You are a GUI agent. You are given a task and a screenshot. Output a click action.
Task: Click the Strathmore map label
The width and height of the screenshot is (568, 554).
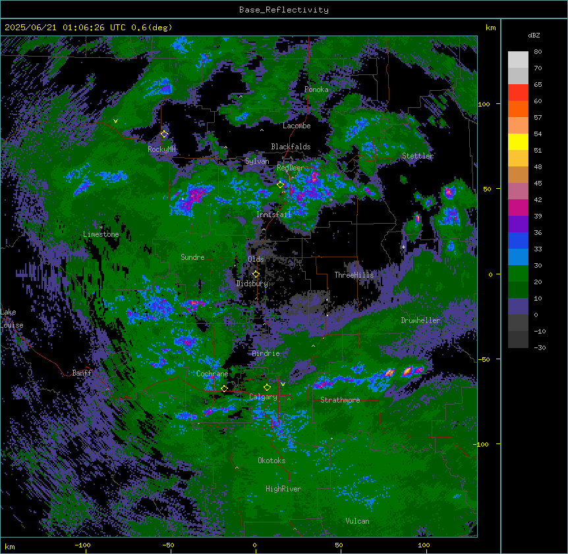(x=340, y=400)
